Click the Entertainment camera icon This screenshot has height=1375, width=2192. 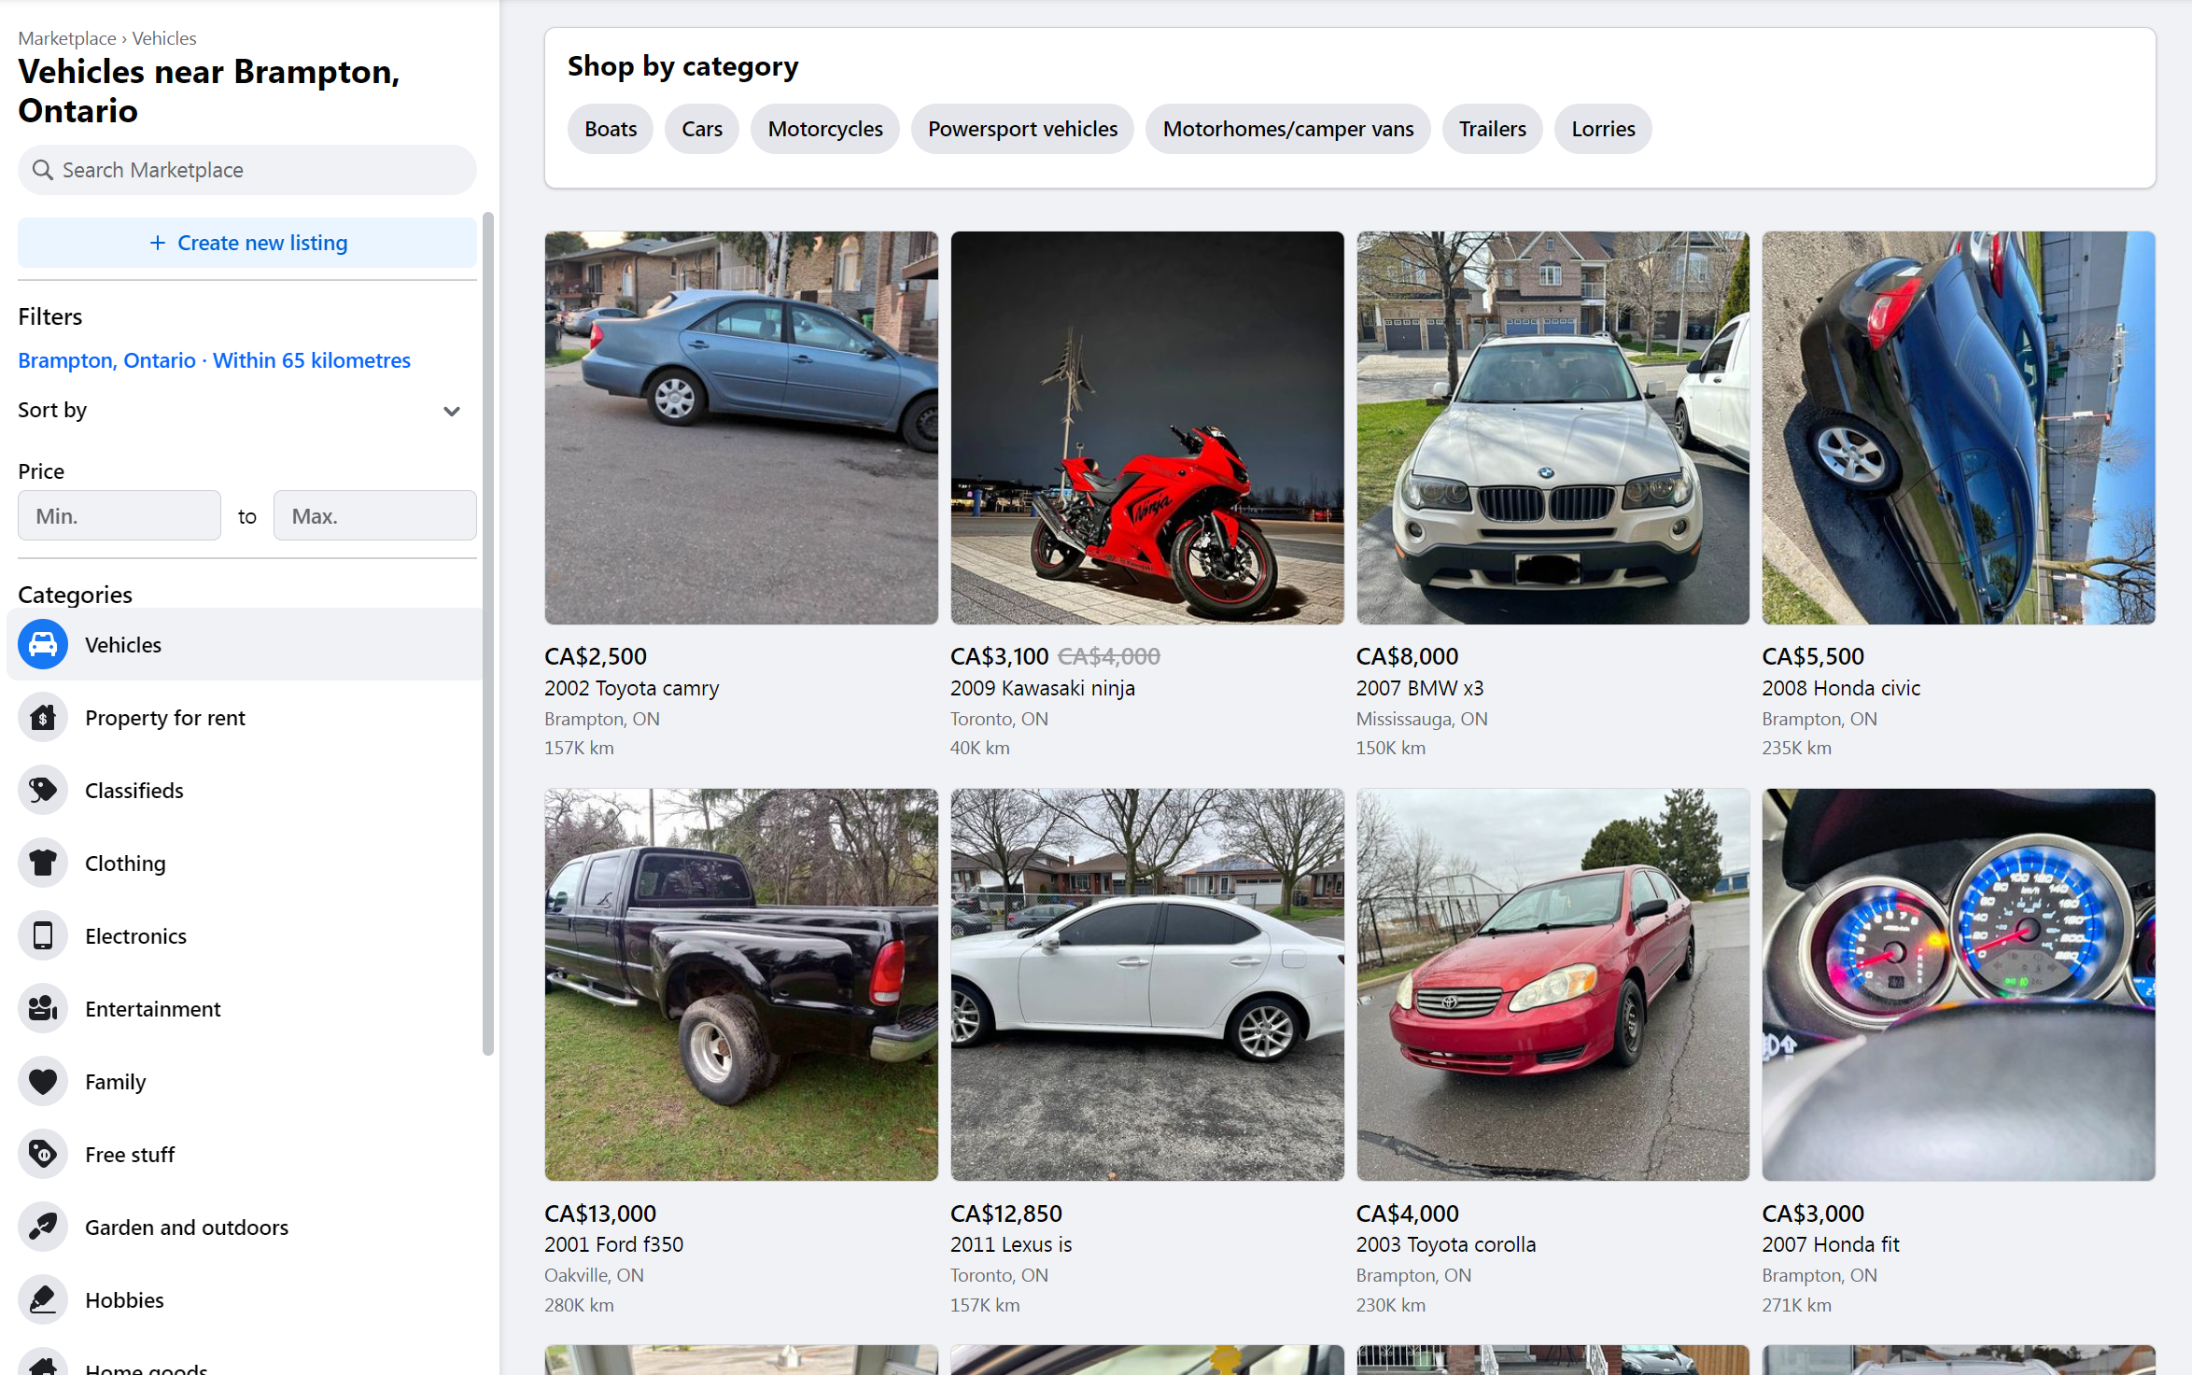coord(43,1008)
